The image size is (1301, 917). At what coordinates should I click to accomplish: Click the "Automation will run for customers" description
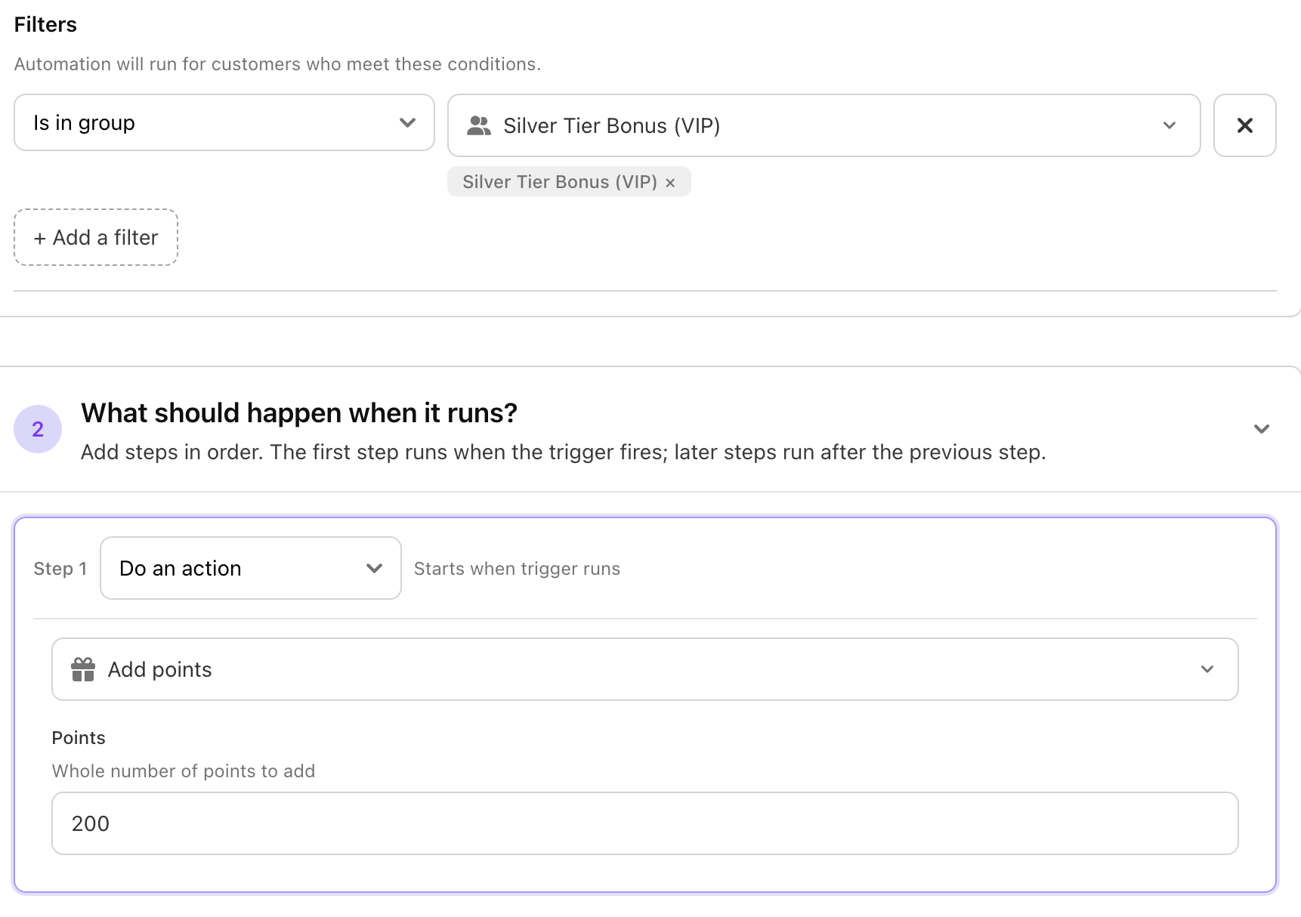[277, 64]
